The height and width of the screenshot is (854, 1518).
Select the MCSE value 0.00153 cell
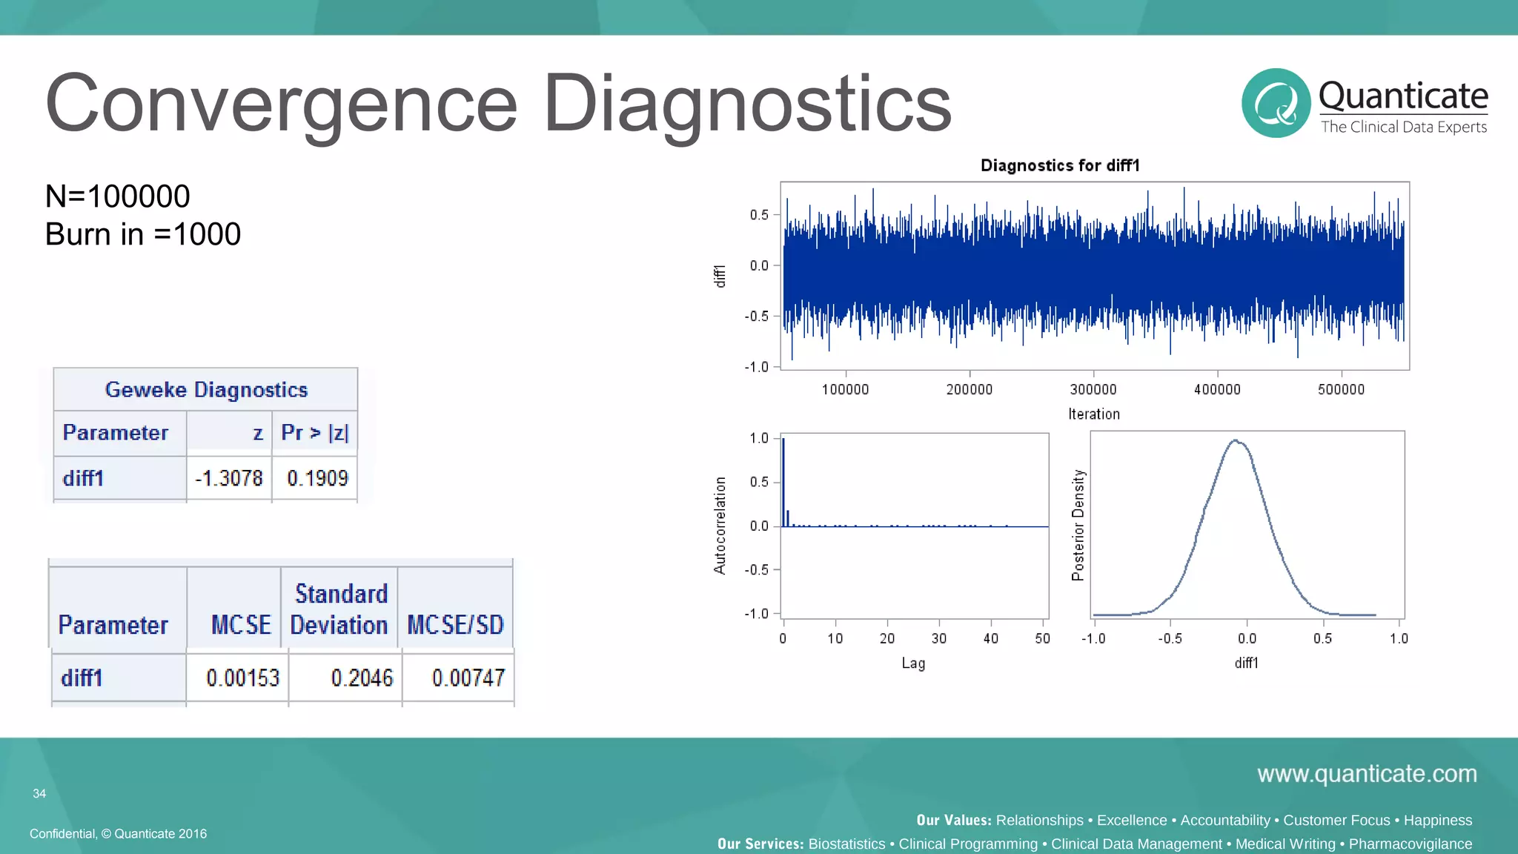pyautogui.click(x=242, y=678)
